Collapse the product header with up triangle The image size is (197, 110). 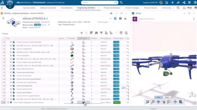[125, 19]
